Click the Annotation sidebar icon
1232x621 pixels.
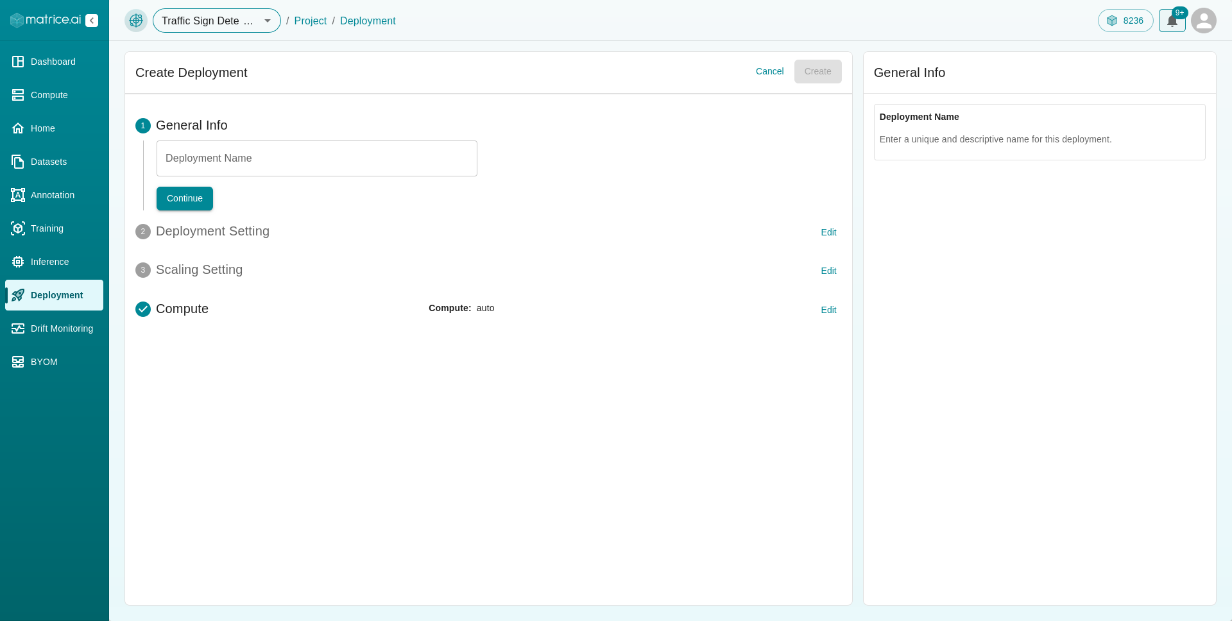(18, 195)
